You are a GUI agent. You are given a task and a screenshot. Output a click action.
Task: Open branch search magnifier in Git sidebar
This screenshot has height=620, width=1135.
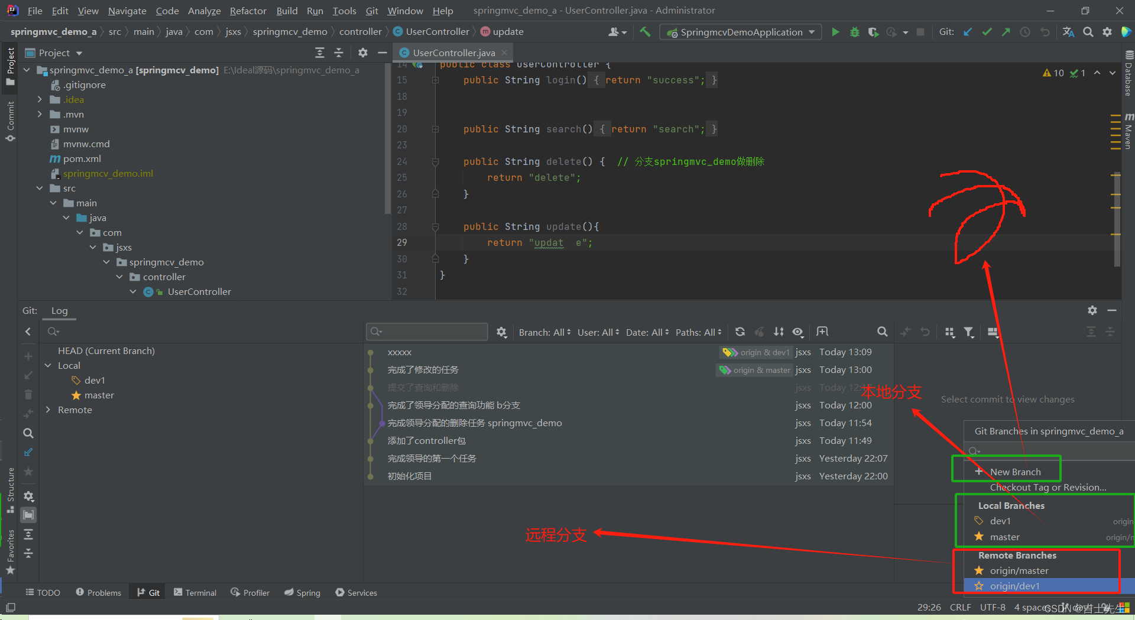[28, 433]
